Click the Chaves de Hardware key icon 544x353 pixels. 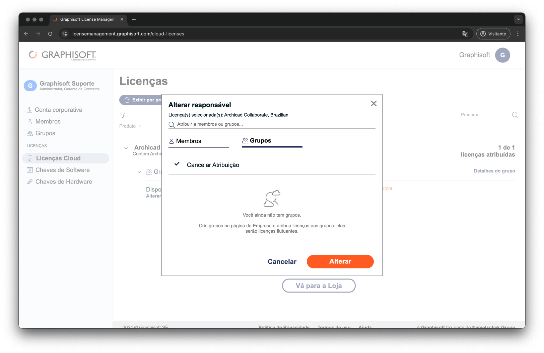(x=30, y=182)
